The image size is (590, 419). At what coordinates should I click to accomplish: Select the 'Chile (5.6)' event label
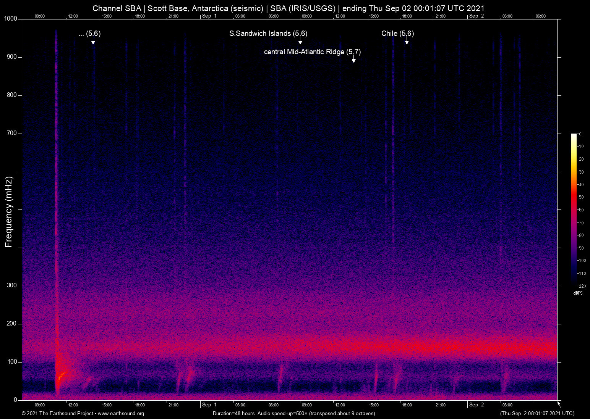point(397,34)
